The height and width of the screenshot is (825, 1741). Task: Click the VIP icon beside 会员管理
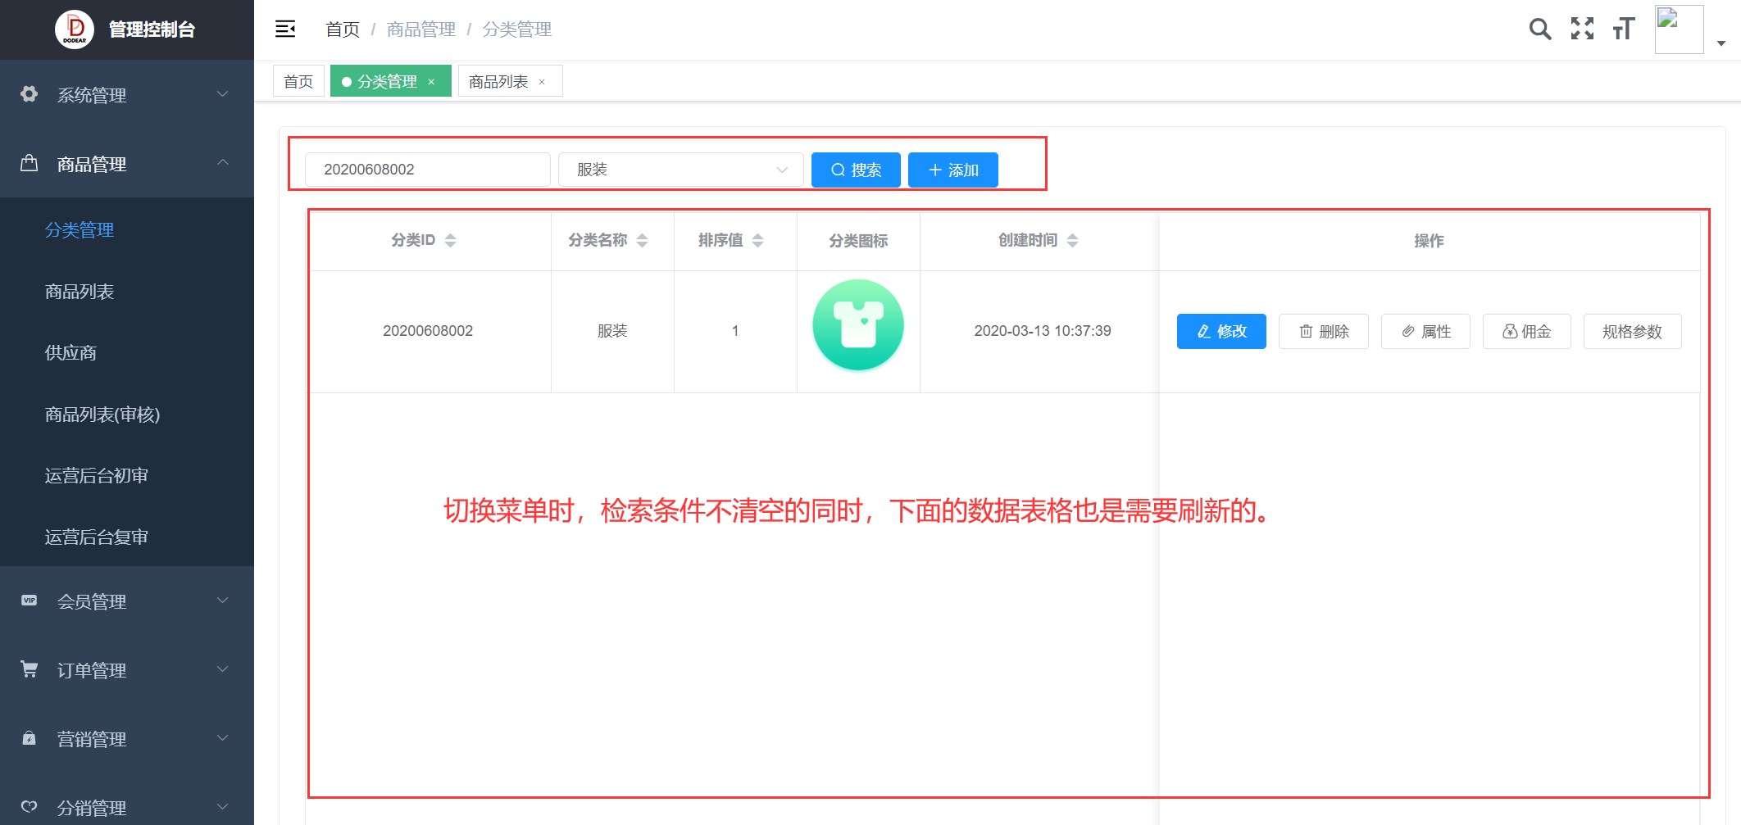click(29, 601)
